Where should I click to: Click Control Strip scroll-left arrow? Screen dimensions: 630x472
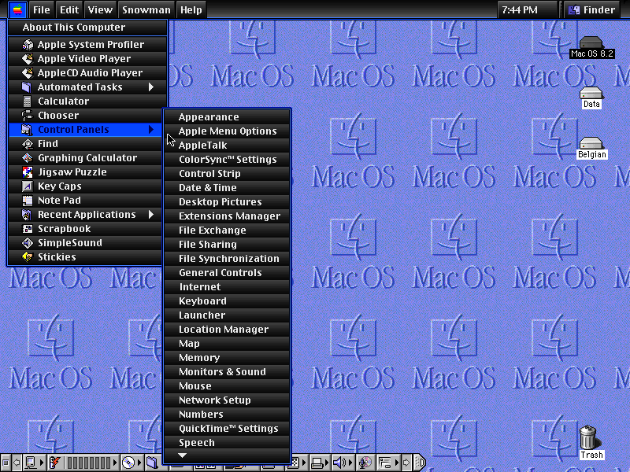coord(17,463)
